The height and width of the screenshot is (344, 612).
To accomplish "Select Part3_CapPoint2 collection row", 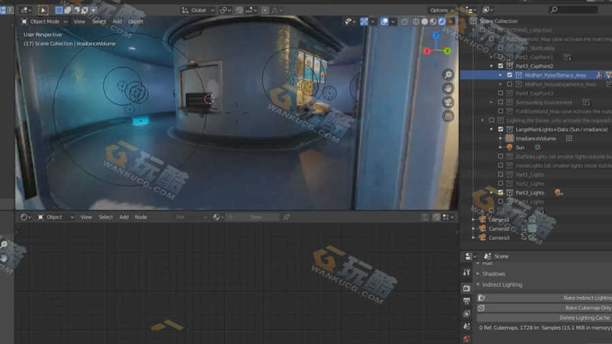I will pyautogui.click(x=536, y=66).
